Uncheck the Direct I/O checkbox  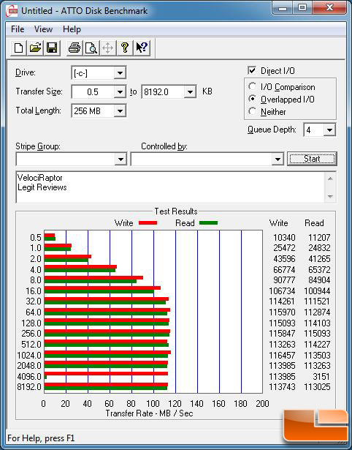tap(252, 70)
